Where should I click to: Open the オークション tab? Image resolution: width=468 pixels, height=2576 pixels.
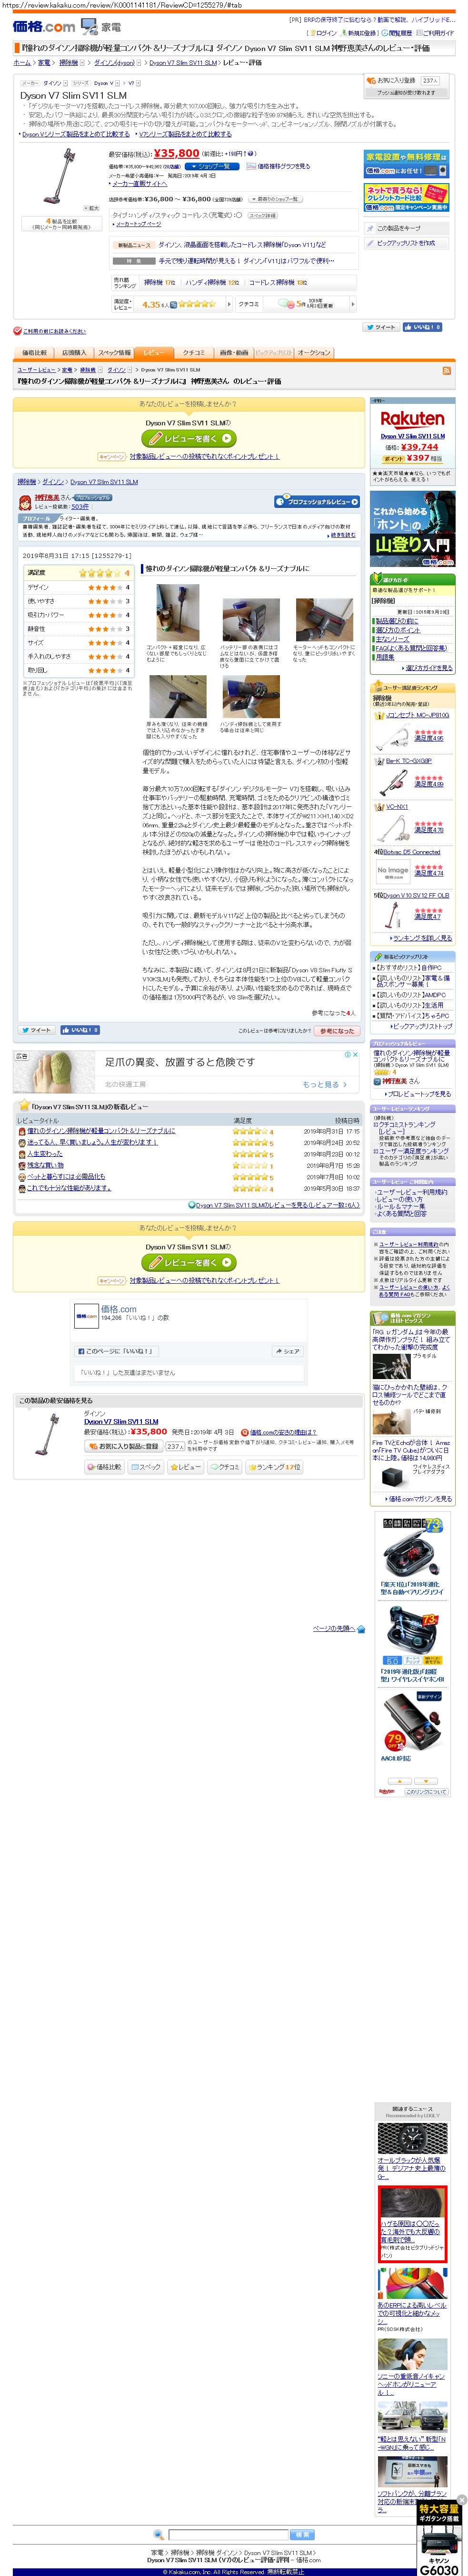tap(314, 352)
